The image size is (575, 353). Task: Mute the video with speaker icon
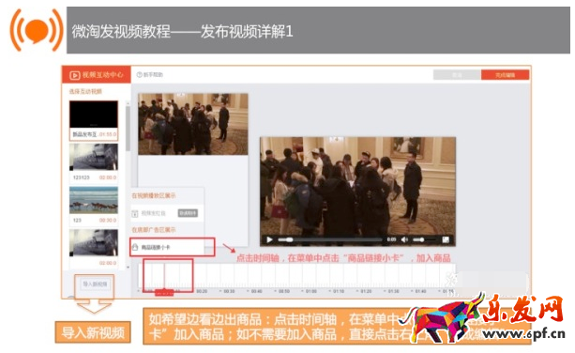(404, 239)
